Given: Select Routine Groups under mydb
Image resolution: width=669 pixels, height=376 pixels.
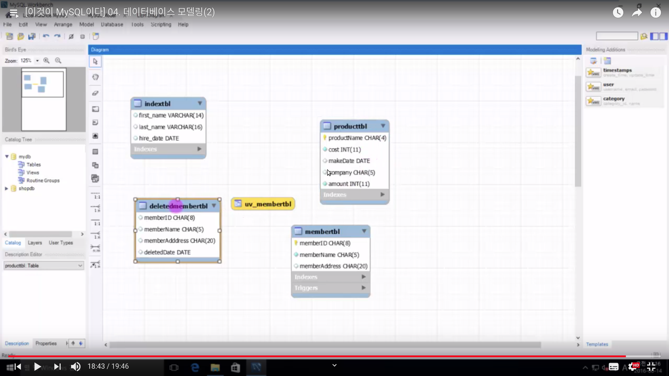Looking at the screenshot, I should pos(43,180).
